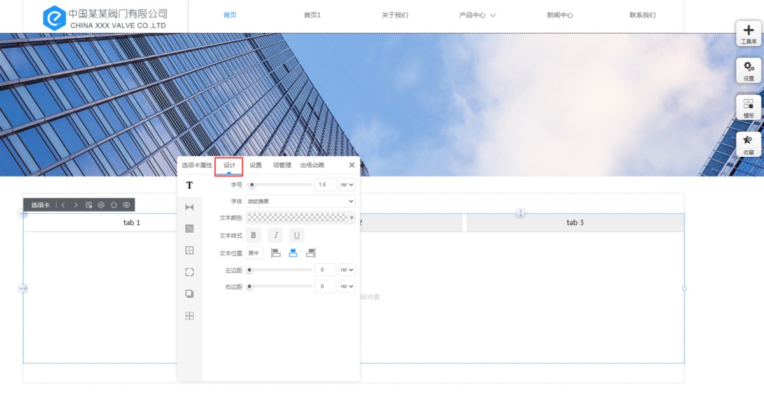The width and height of the screenshot is (764, 395).
Task: Open the 字号 unit dropdown
Action: 347,185
